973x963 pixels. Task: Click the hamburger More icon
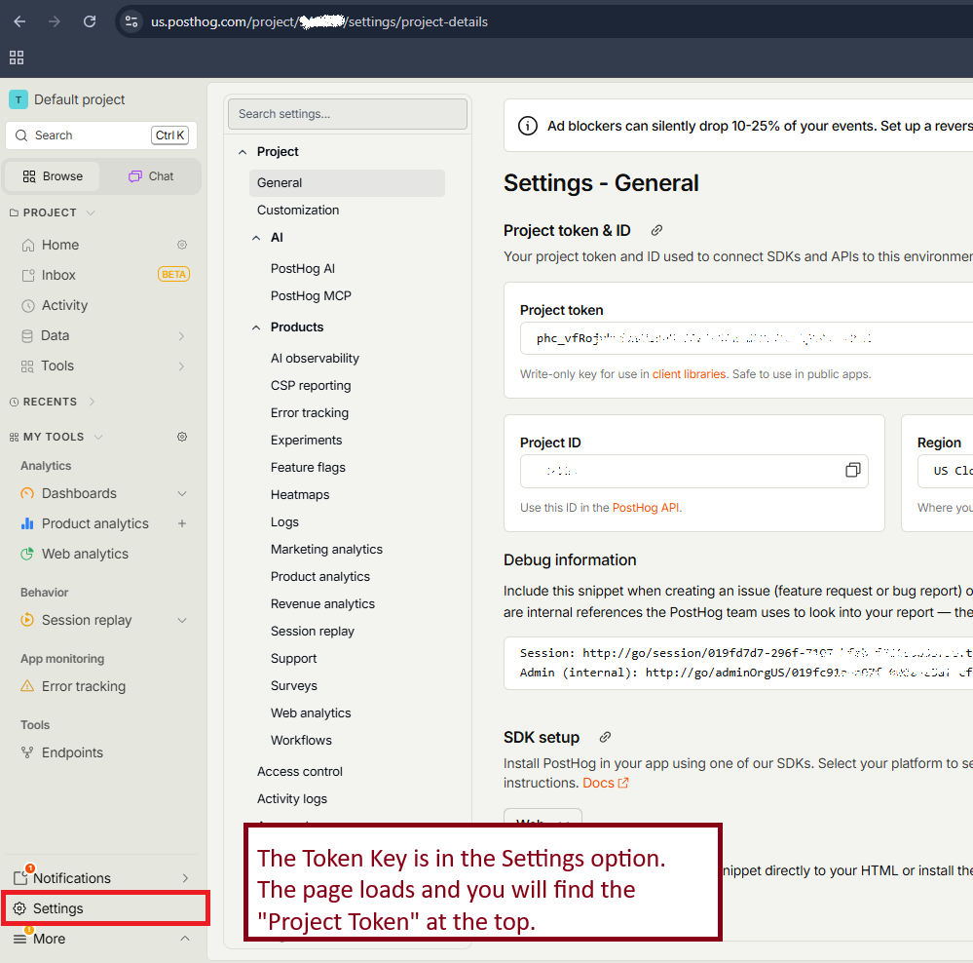click(19, 939)
